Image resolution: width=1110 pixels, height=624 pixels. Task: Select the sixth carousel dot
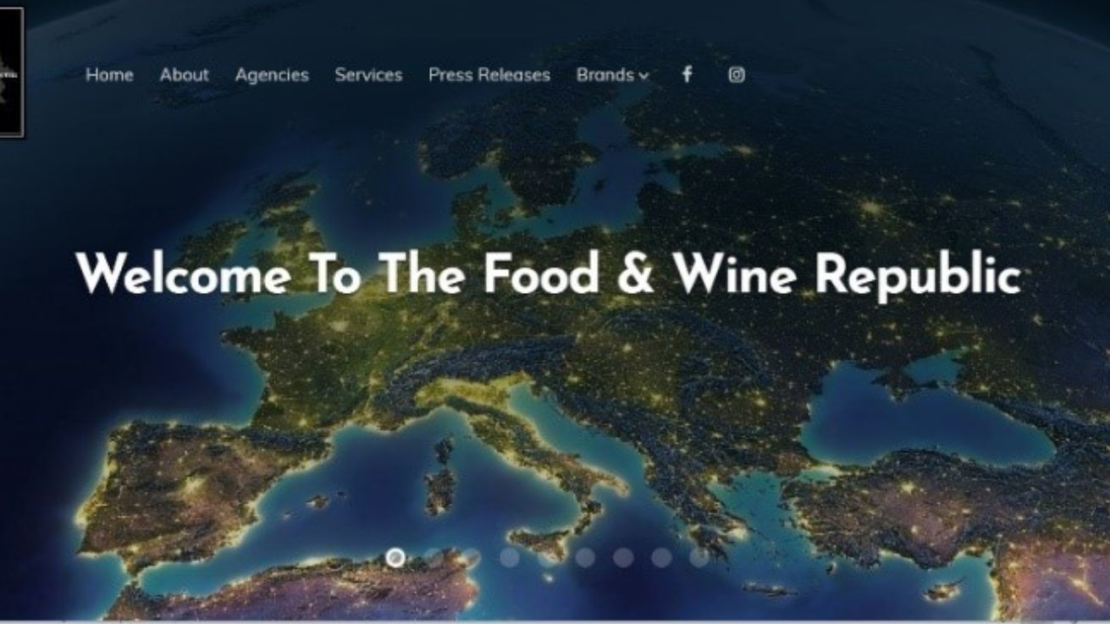tap(585, 557)
